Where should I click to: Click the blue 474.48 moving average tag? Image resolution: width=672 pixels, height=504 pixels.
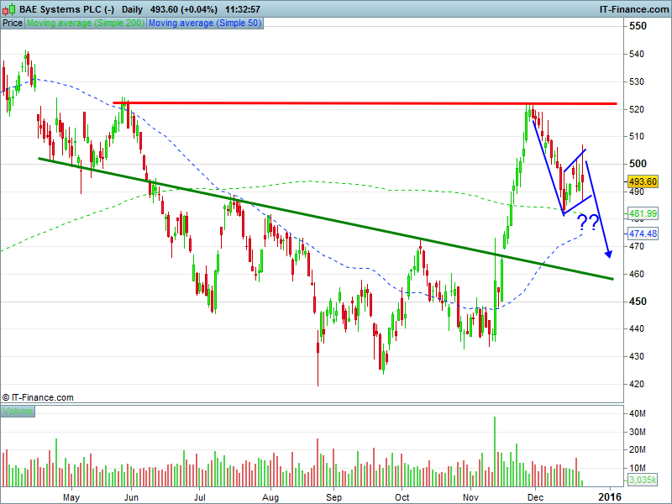coord(642,234)
